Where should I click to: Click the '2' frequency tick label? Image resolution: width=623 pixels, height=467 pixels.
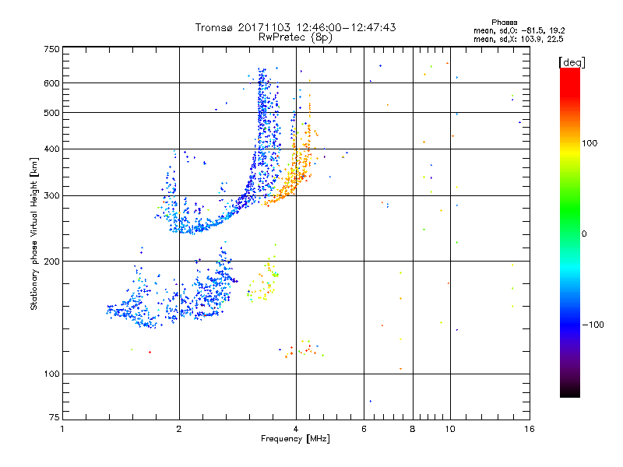(x=179, y=429)
